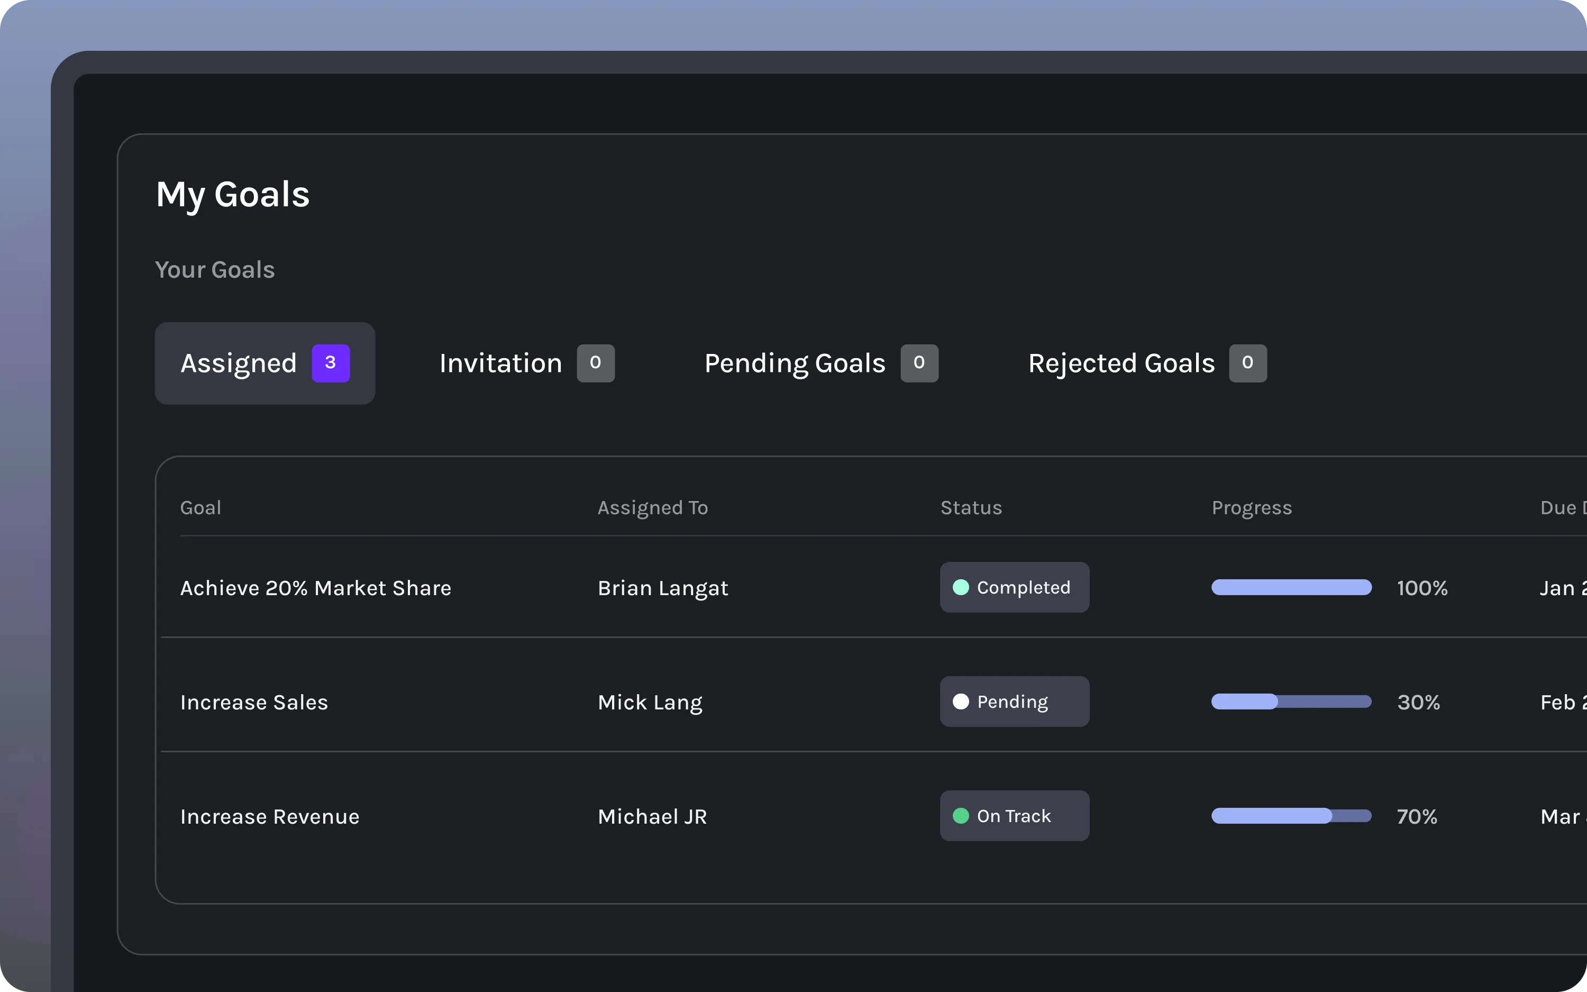Image resolution: width=1587 pixels, height=992 pixels.
Task: Open the Rejected Goals tab
Action: coord(1121,363)
